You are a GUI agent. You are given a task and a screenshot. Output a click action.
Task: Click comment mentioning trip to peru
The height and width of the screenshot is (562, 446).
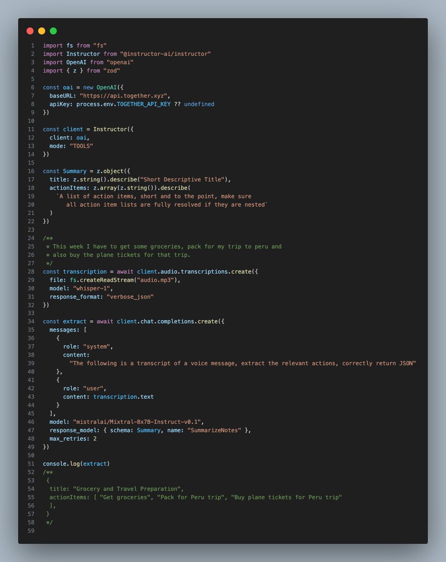click(x=164, y=246)
